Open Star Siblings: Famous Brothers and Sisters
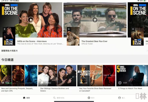The width and height of the screenshot is (148, 102). click(x=55, y=90)
